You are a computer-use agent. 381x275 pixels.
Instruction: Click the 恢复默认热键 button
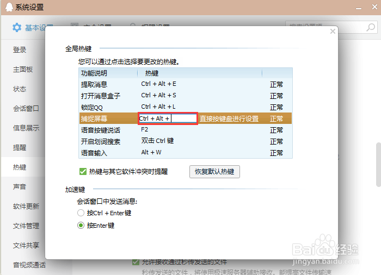214,172
